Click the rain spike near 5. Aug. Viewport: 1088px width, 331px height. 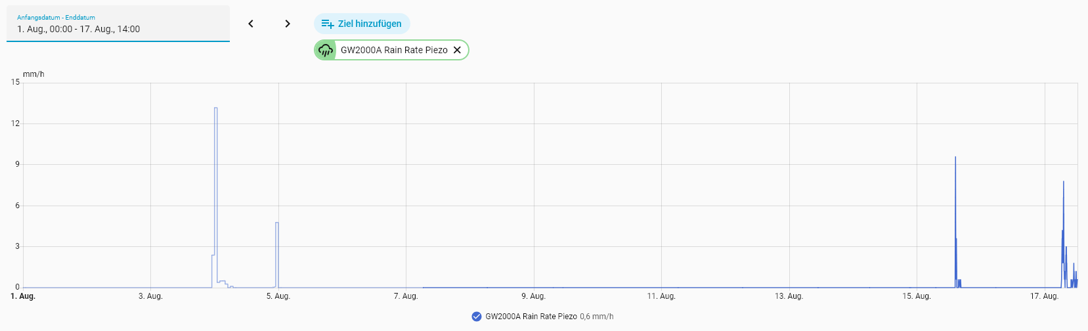[277, 223]
